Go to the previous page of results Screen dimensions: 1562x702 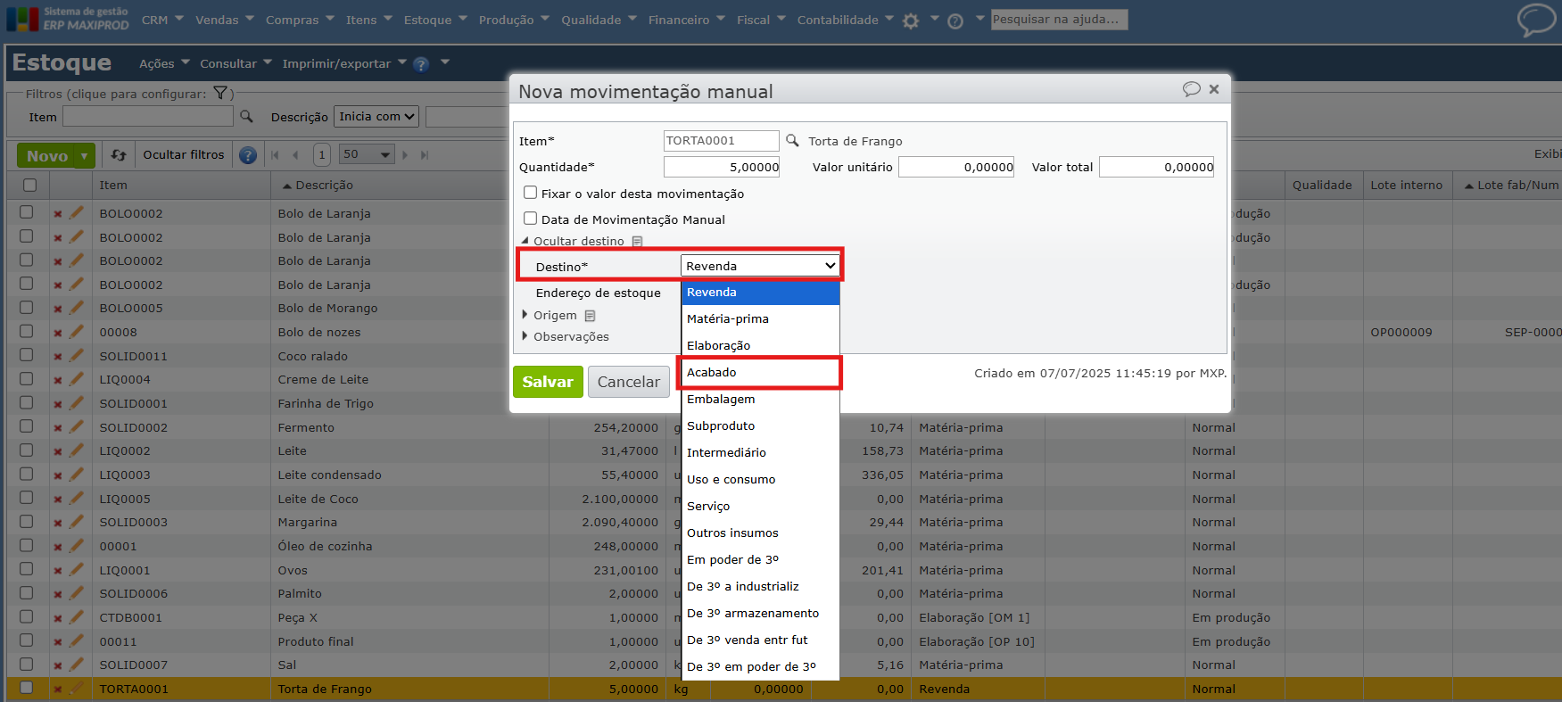(295, 155)
